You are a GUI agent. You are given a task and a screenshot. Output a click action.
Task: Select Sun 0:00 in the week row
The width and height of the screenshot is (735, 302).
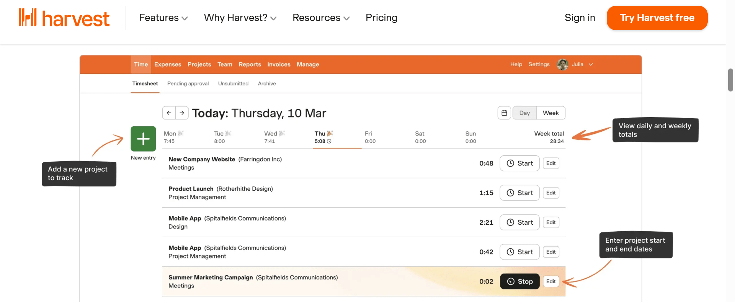click(470, 137)
